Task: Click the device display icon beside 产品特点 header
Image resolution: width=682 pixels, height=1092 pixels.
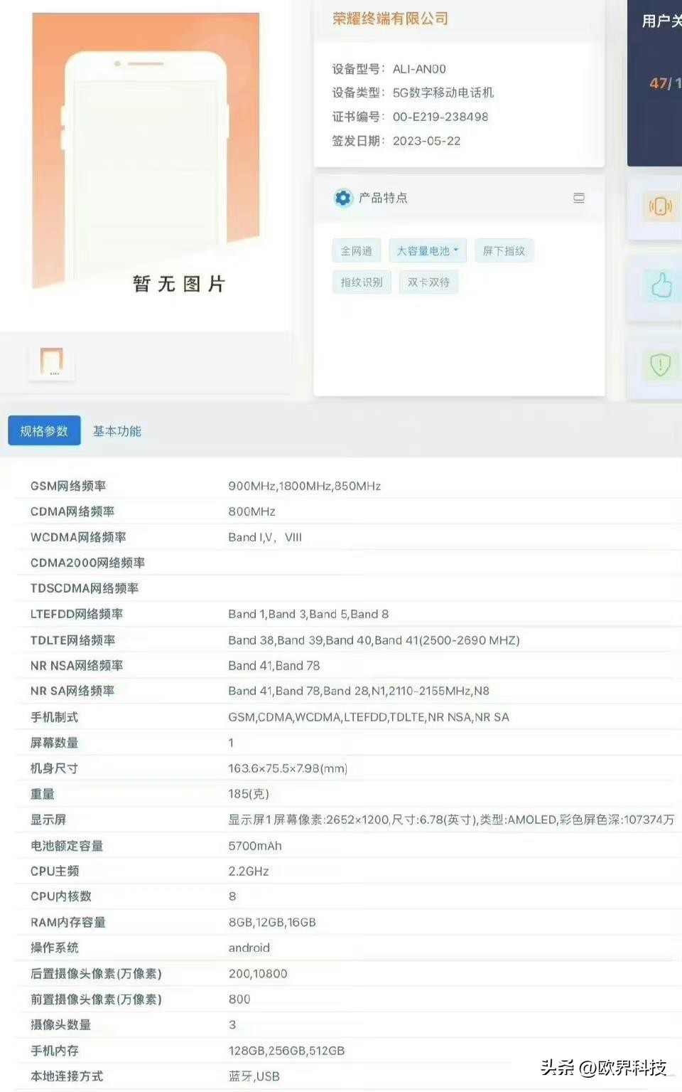Action: pyautogui.click(x=579, y=198)
